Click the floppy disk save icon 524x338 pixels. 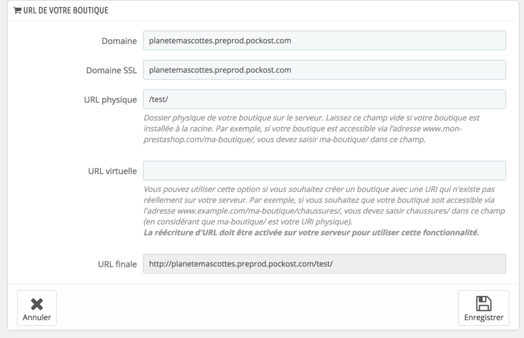point(483,303)
